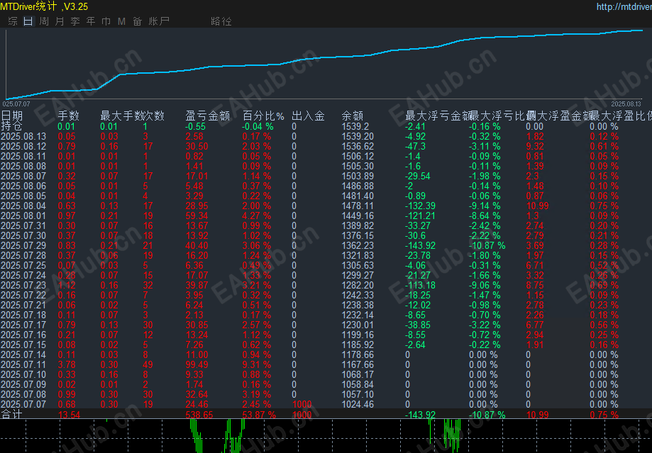Select the 2025.08.01 date row
652x453 pixels.
click(x=23, y=216)
